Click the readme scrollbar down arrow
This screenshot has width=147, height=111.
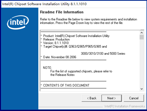point(142,89)
